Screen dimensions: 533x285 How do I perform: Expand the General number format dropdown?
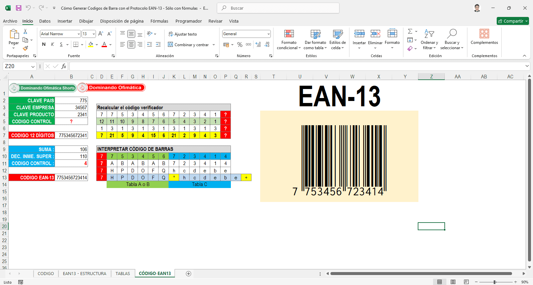click(x=268, y=34)
